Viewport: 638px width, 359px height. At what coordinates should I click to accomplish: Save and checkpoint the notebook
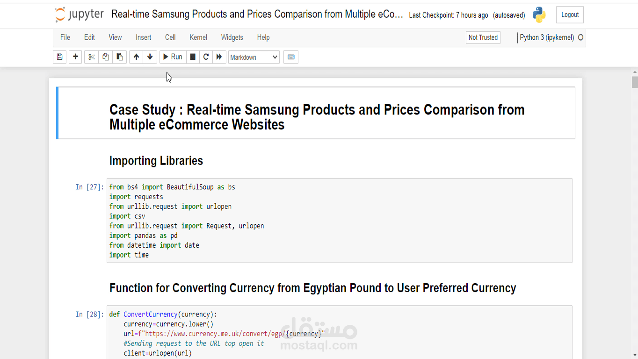click(x=59, y=57)
